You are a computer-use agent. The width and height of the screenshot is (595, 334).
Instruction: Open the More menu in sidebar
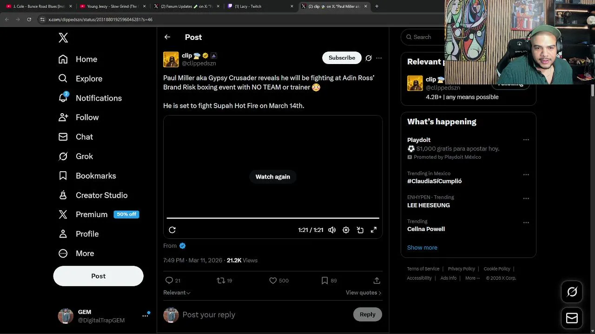tap(76, 254)
